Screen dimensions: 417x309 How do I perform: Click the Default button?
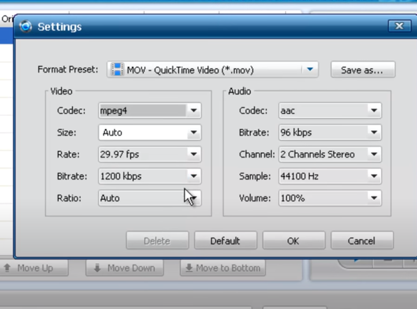coord(226,240)
